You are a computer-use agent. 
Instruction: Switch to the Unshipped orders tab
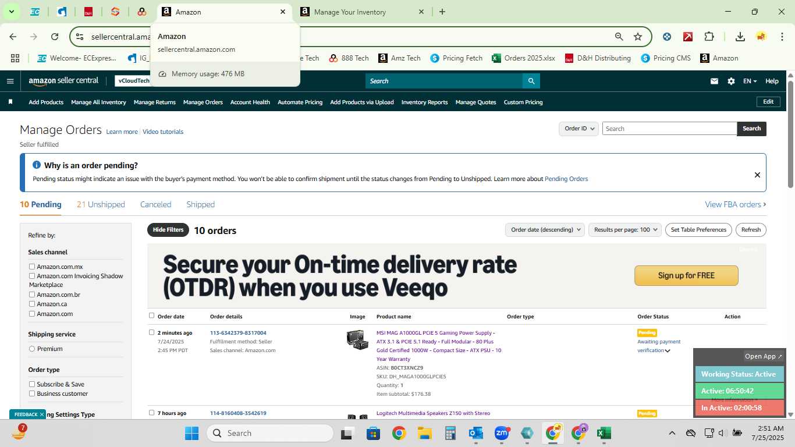pos(101,204)
